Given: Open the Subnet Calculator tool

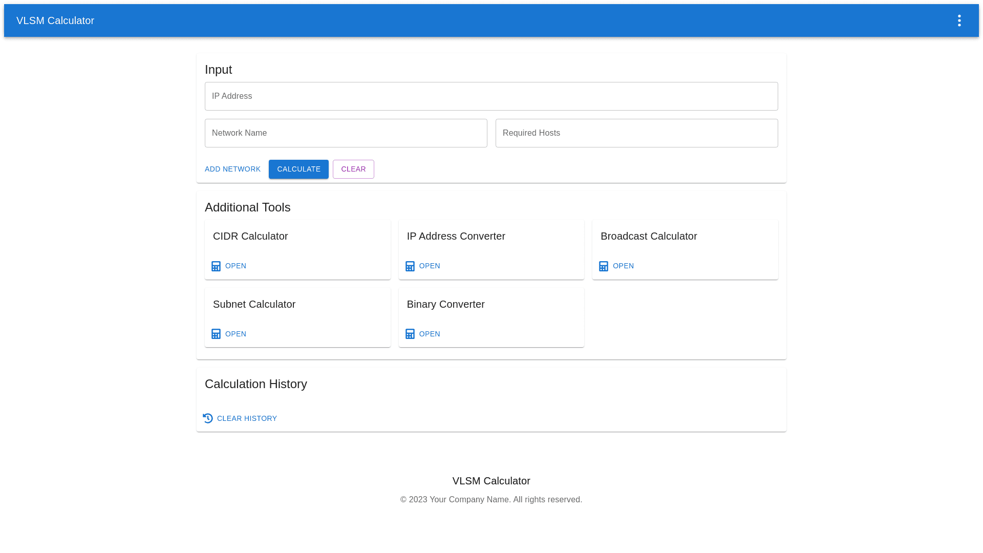Looking at the screenshot, I should click(236, 334).
